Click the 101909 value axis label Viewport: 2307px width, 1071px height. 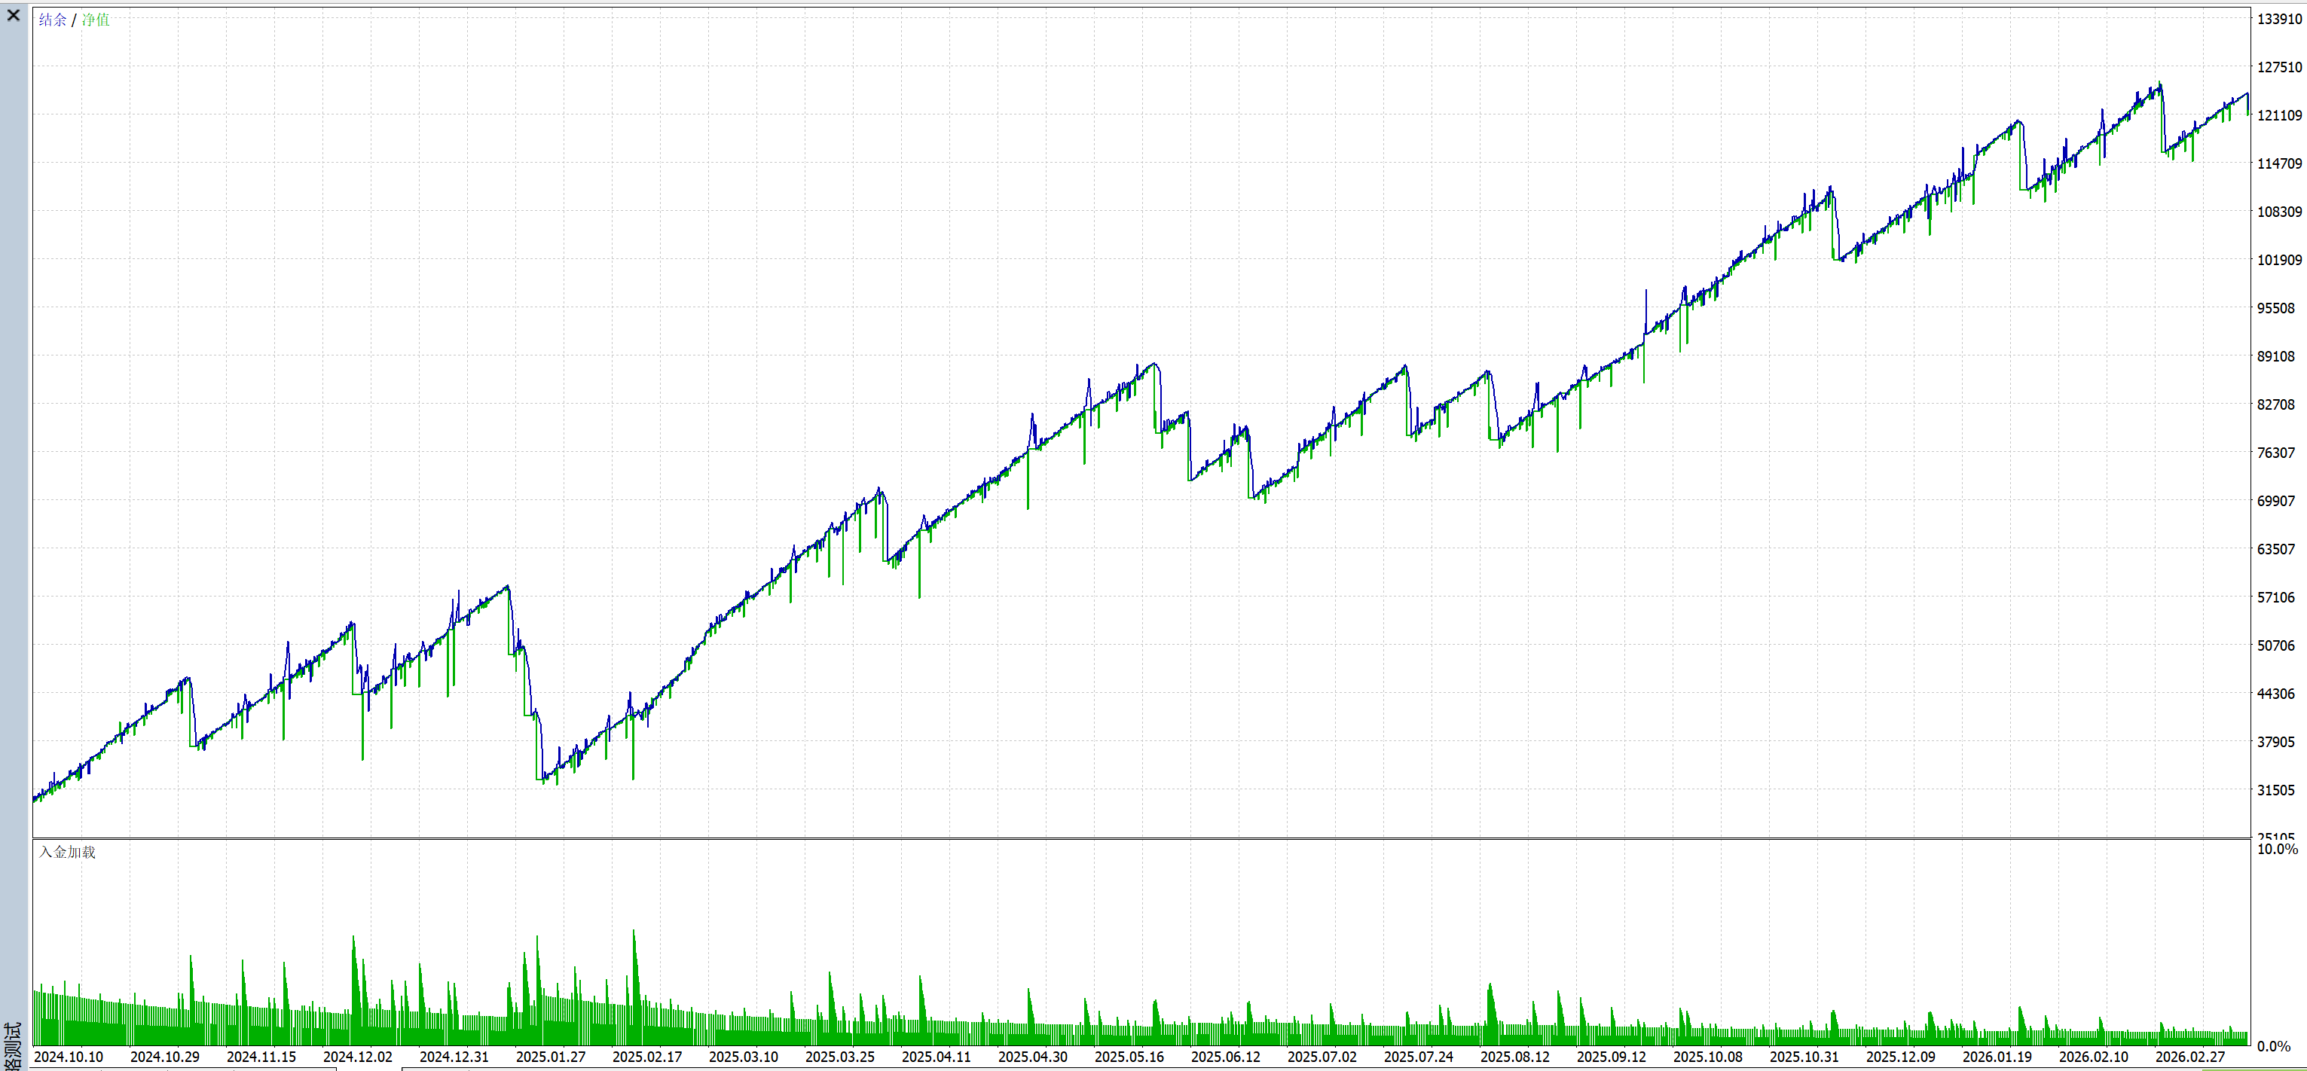tap(2278, 260)
